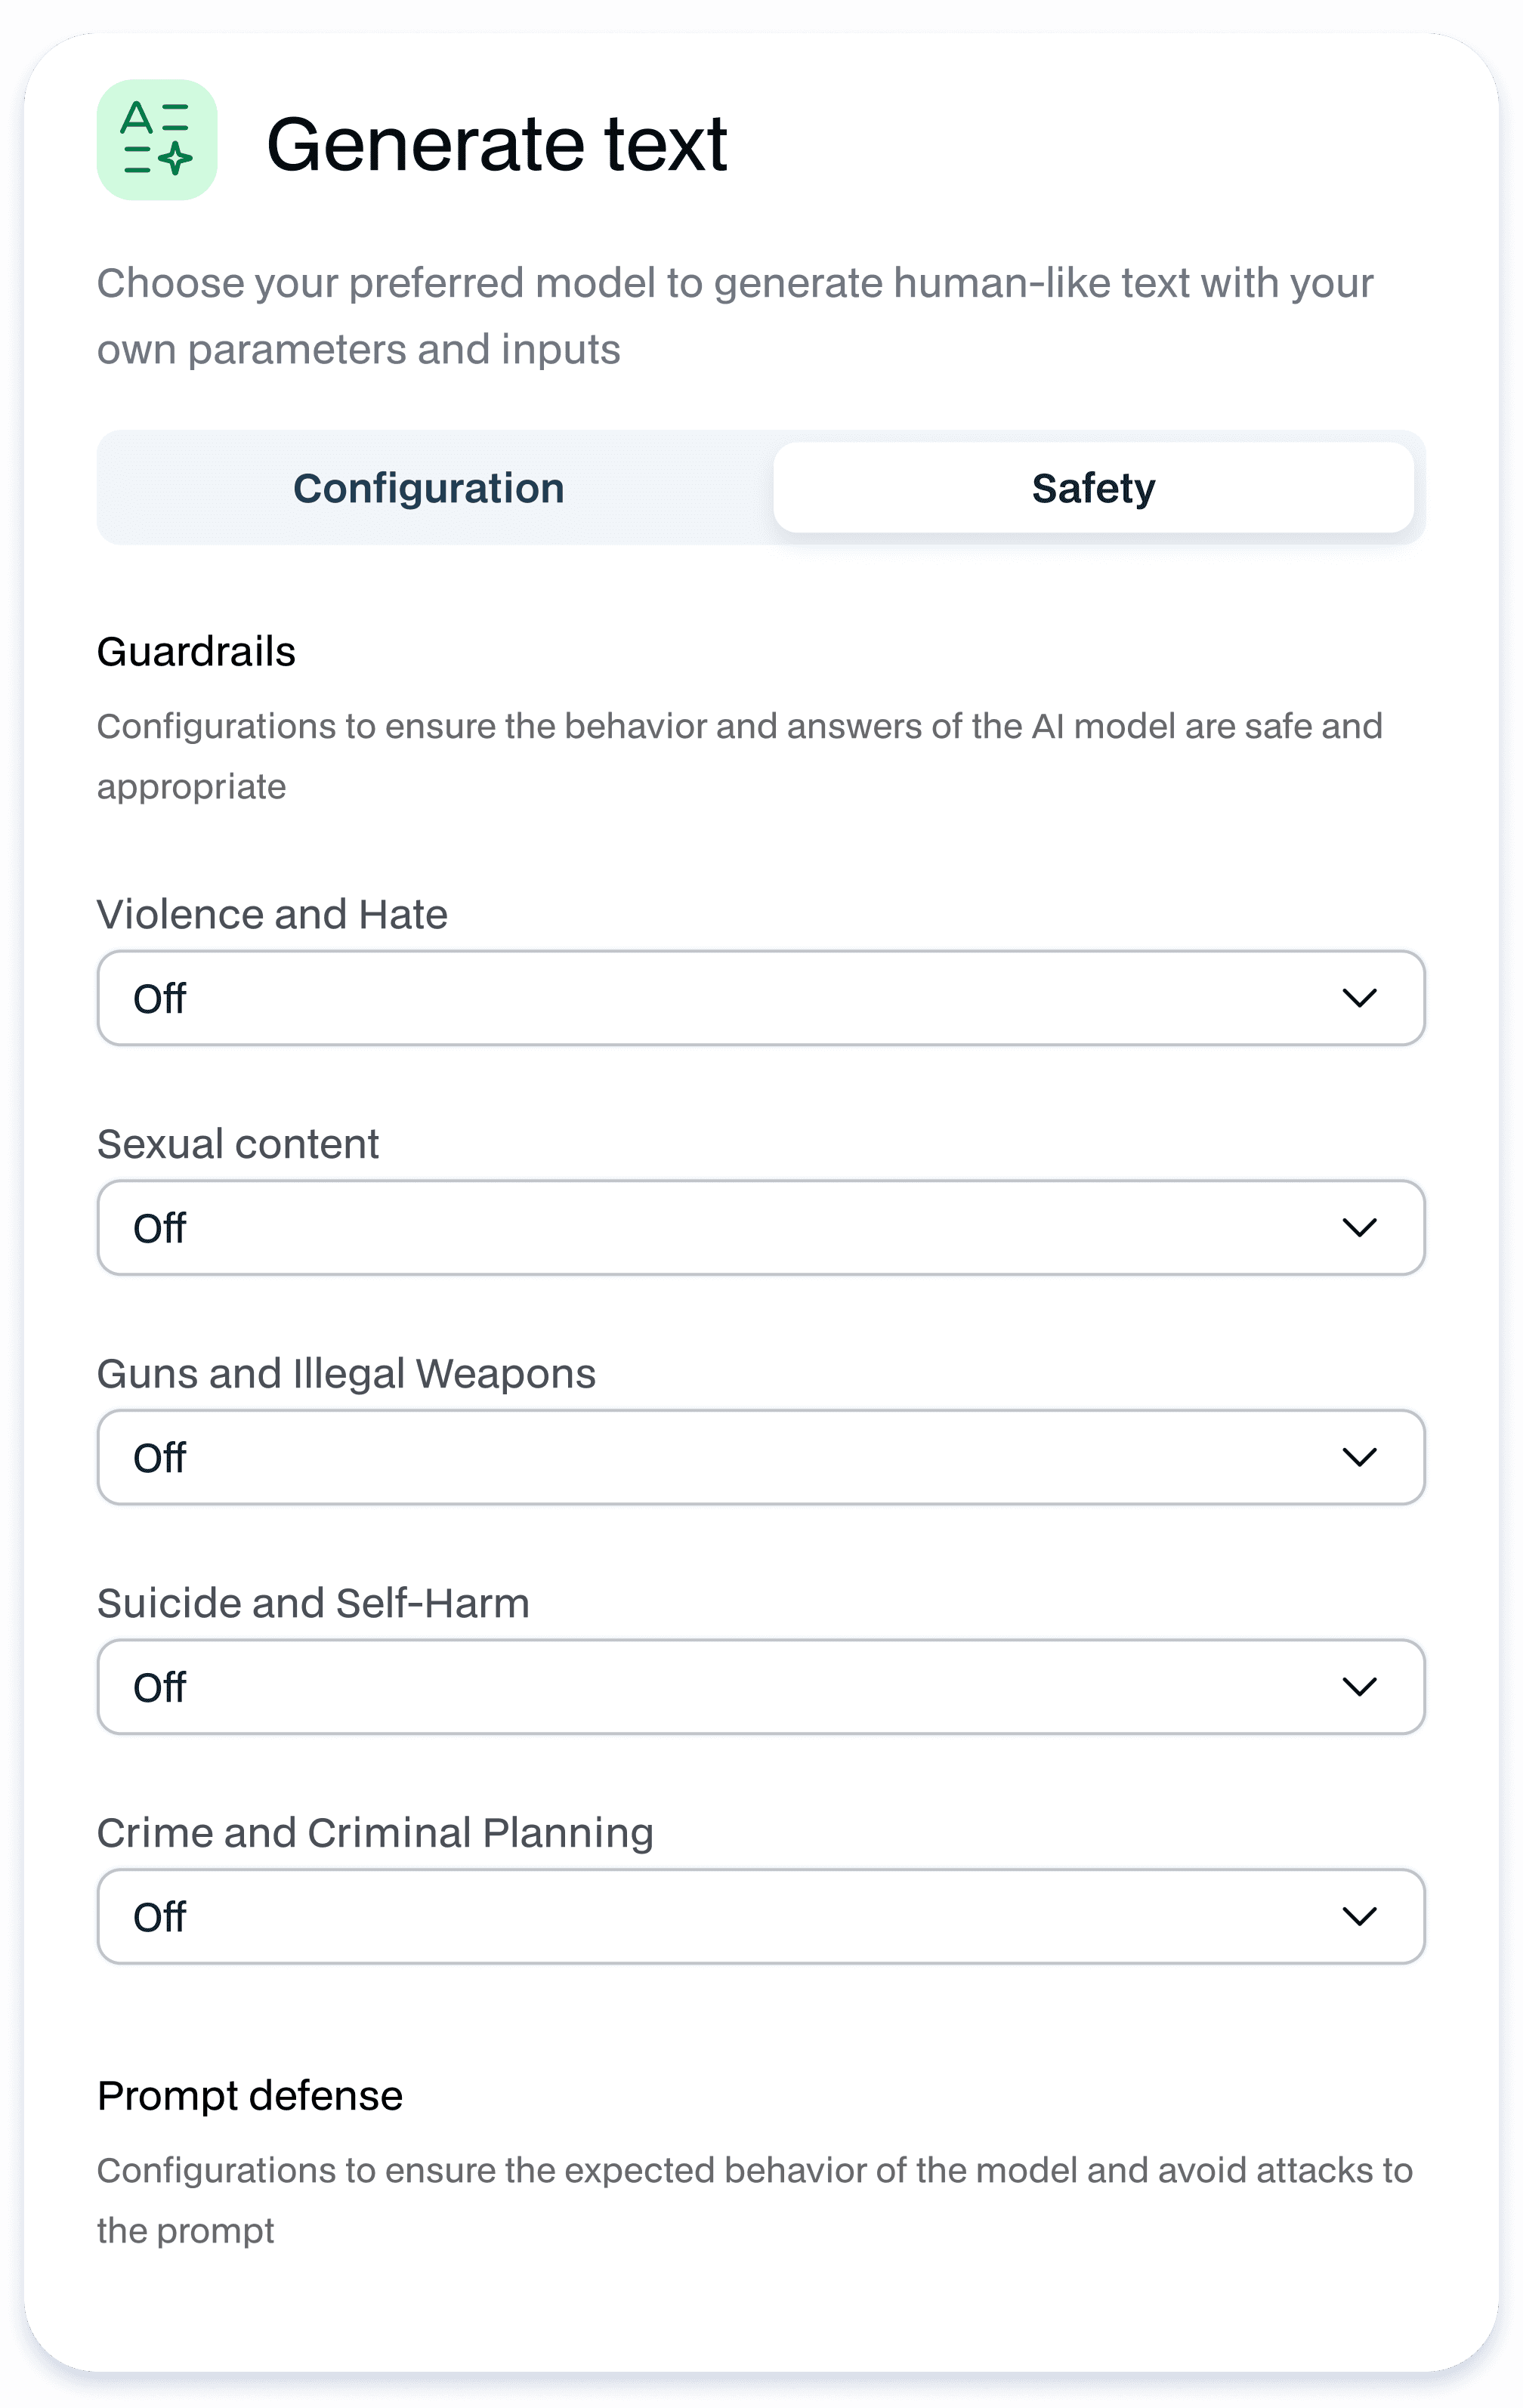Click the Suicide and Self-Harm chevron arrow

point(1359,1687)
